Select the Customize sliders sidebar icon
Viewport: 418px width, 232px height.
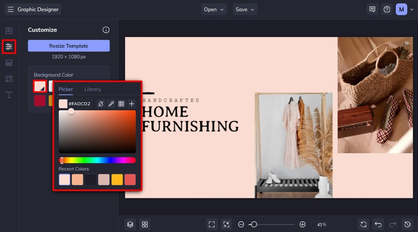(9, 46)
